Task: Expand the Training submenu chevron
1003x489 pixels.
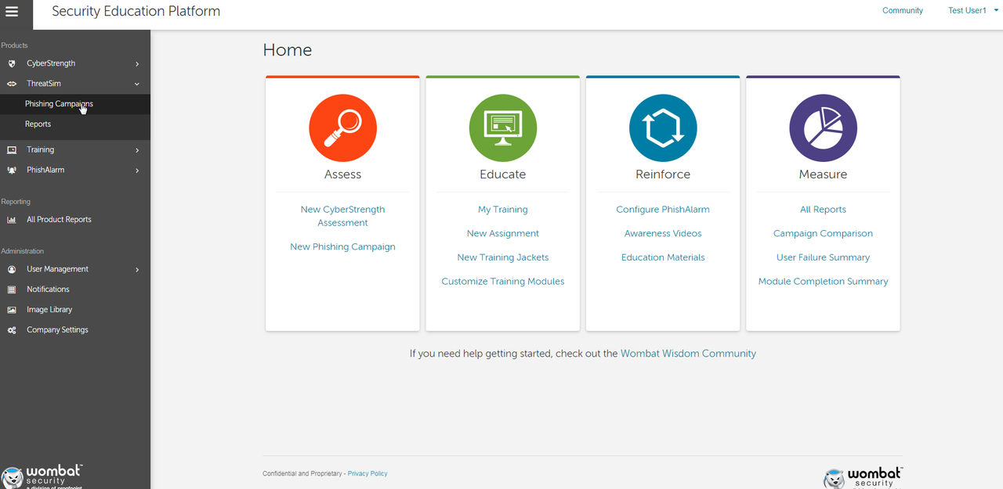Action: (x=137, y=149)
